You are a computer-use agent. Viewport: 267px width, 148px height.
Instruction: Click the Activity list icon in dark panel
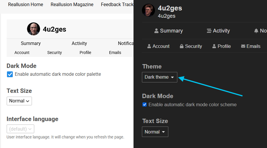(209, 31)
